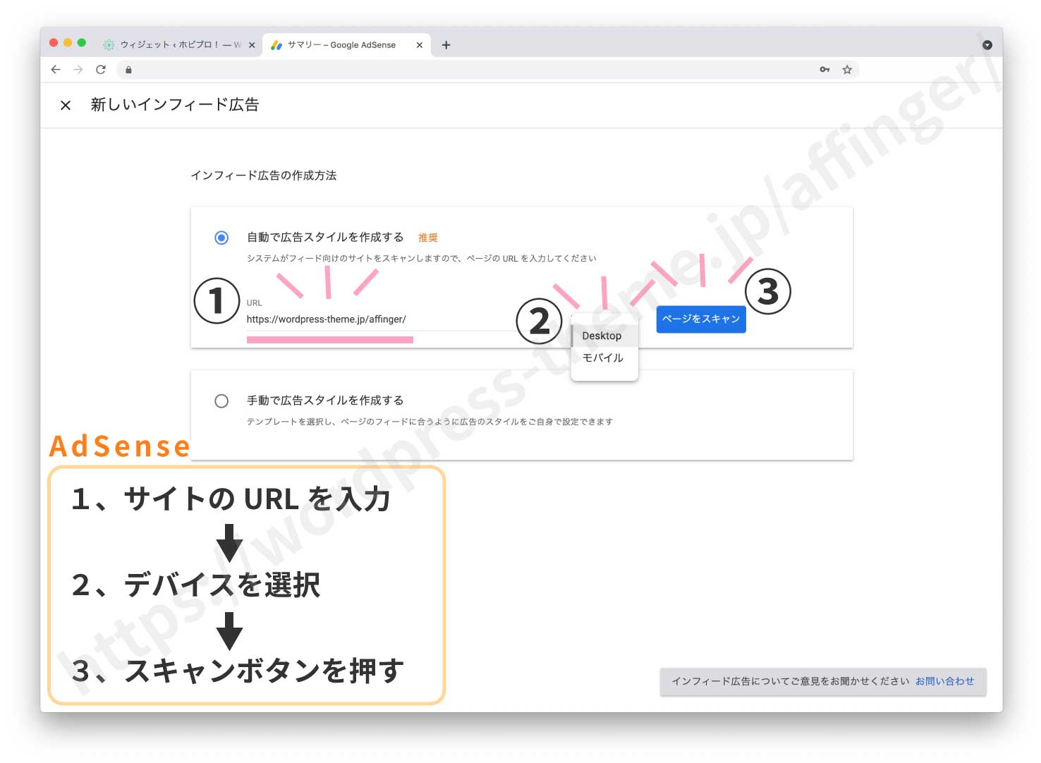Open the お問い合わせ link
The image size is (1041, 763).
pyautogui.click(x=945, y=681)
